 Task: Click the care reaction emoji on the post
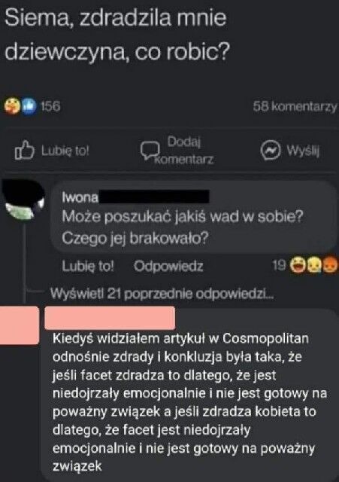pos(12,106)
